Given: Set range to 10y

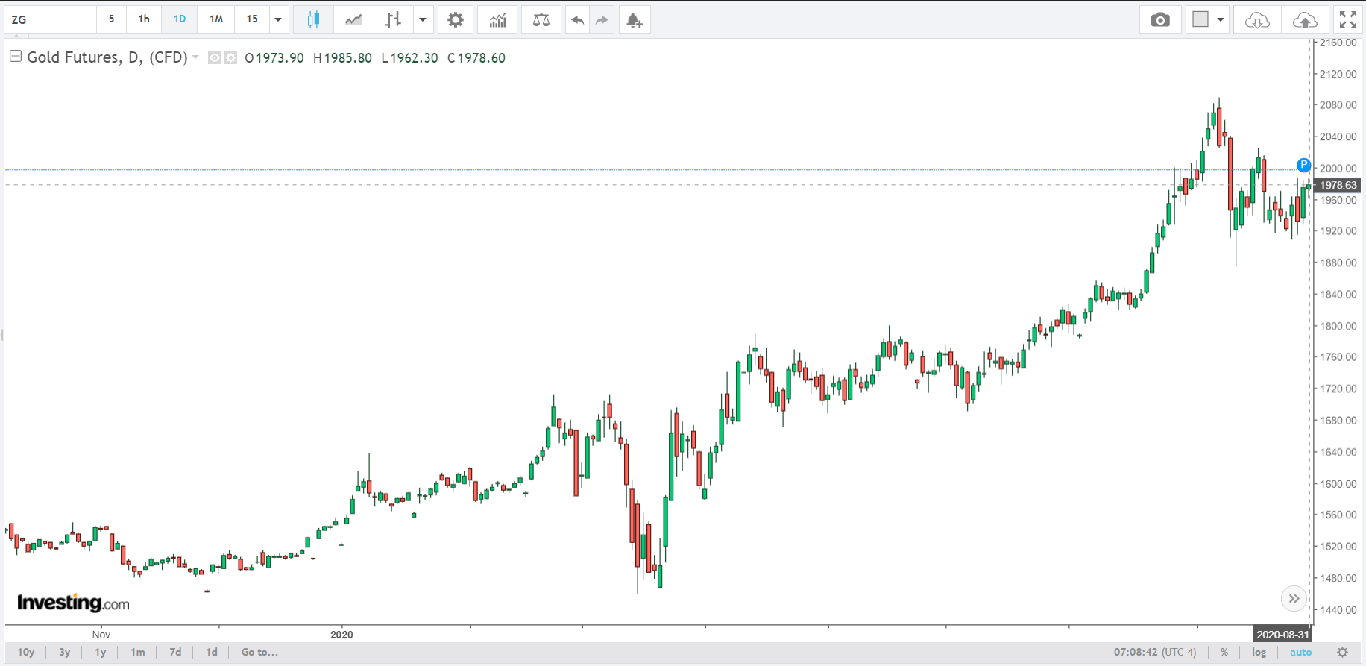Looking at the screenshot, I should point(26,653).
